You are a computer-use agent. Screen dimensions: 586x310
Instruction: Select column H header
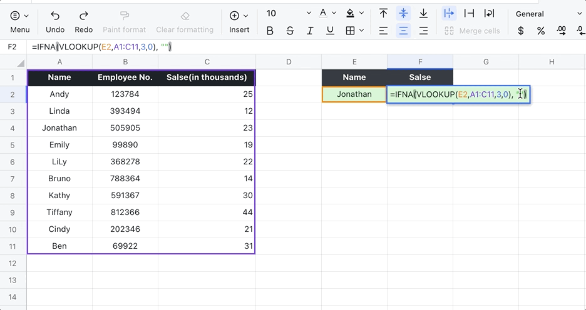pos(552,62)
